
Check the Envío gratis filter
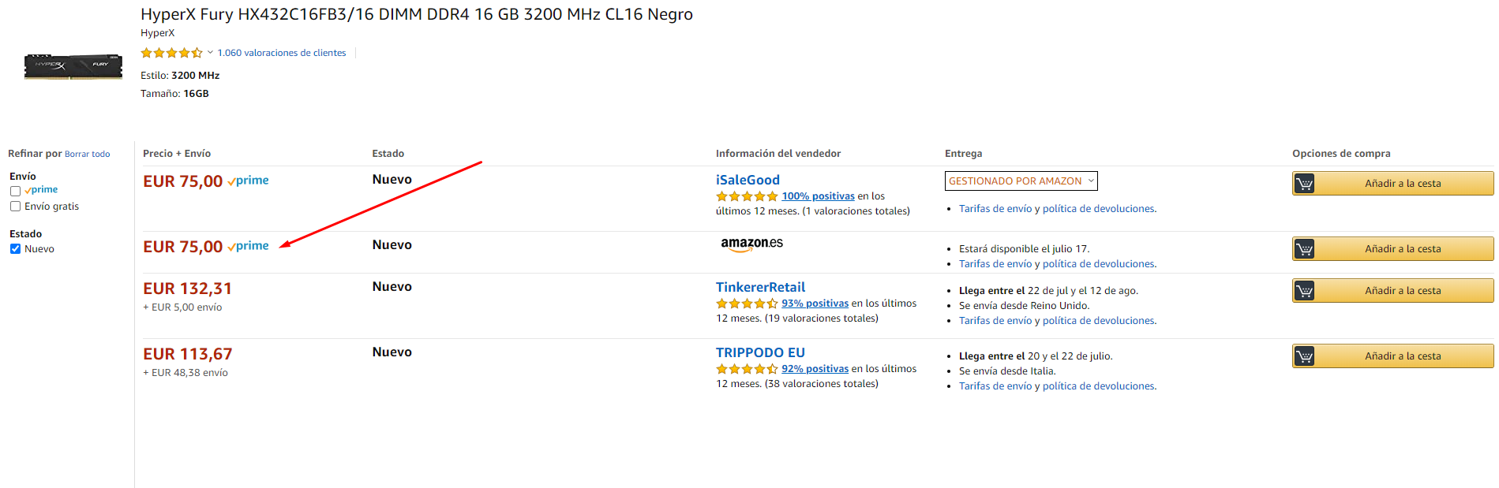pos(15,207)
